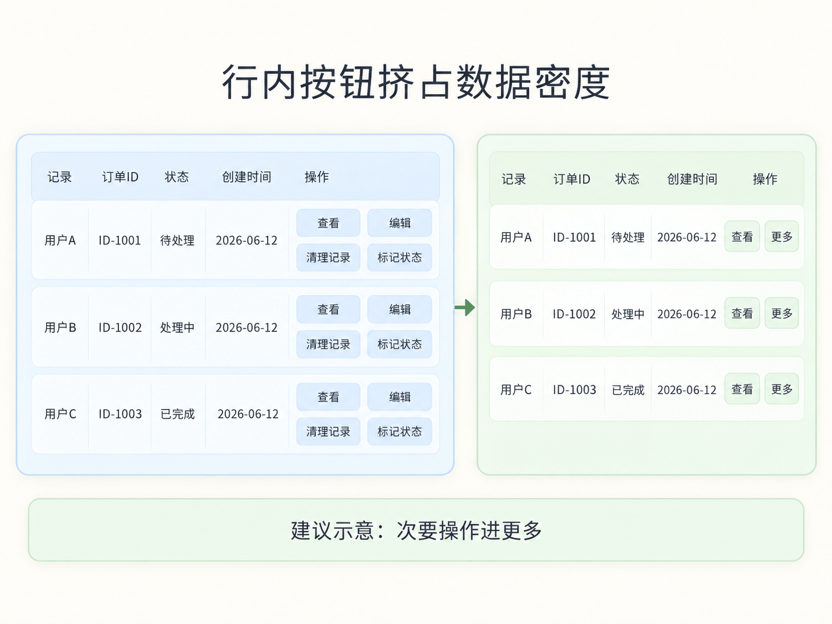Choose 清理记录 in the 用户B row
The height and width of the screenshot is (624, 832).
click(x=328, y=344)
